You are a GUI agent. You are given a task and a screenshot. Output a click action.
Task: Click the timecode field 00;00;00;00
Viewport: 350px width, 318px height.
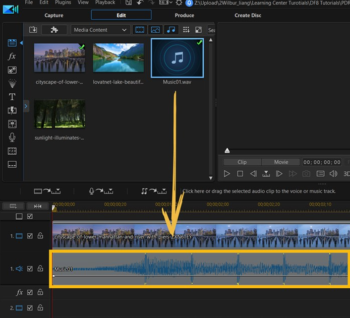coord(322,162)
